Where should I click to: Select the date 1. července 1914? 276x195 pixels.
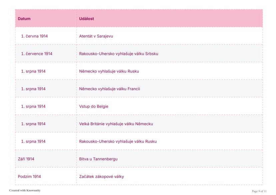click(x=37, y=54)
